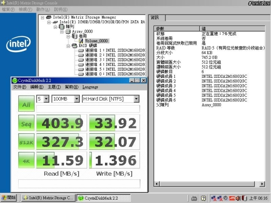
Task: Click the 卷冊 volumes icon
Action: (x=75, y=36)
